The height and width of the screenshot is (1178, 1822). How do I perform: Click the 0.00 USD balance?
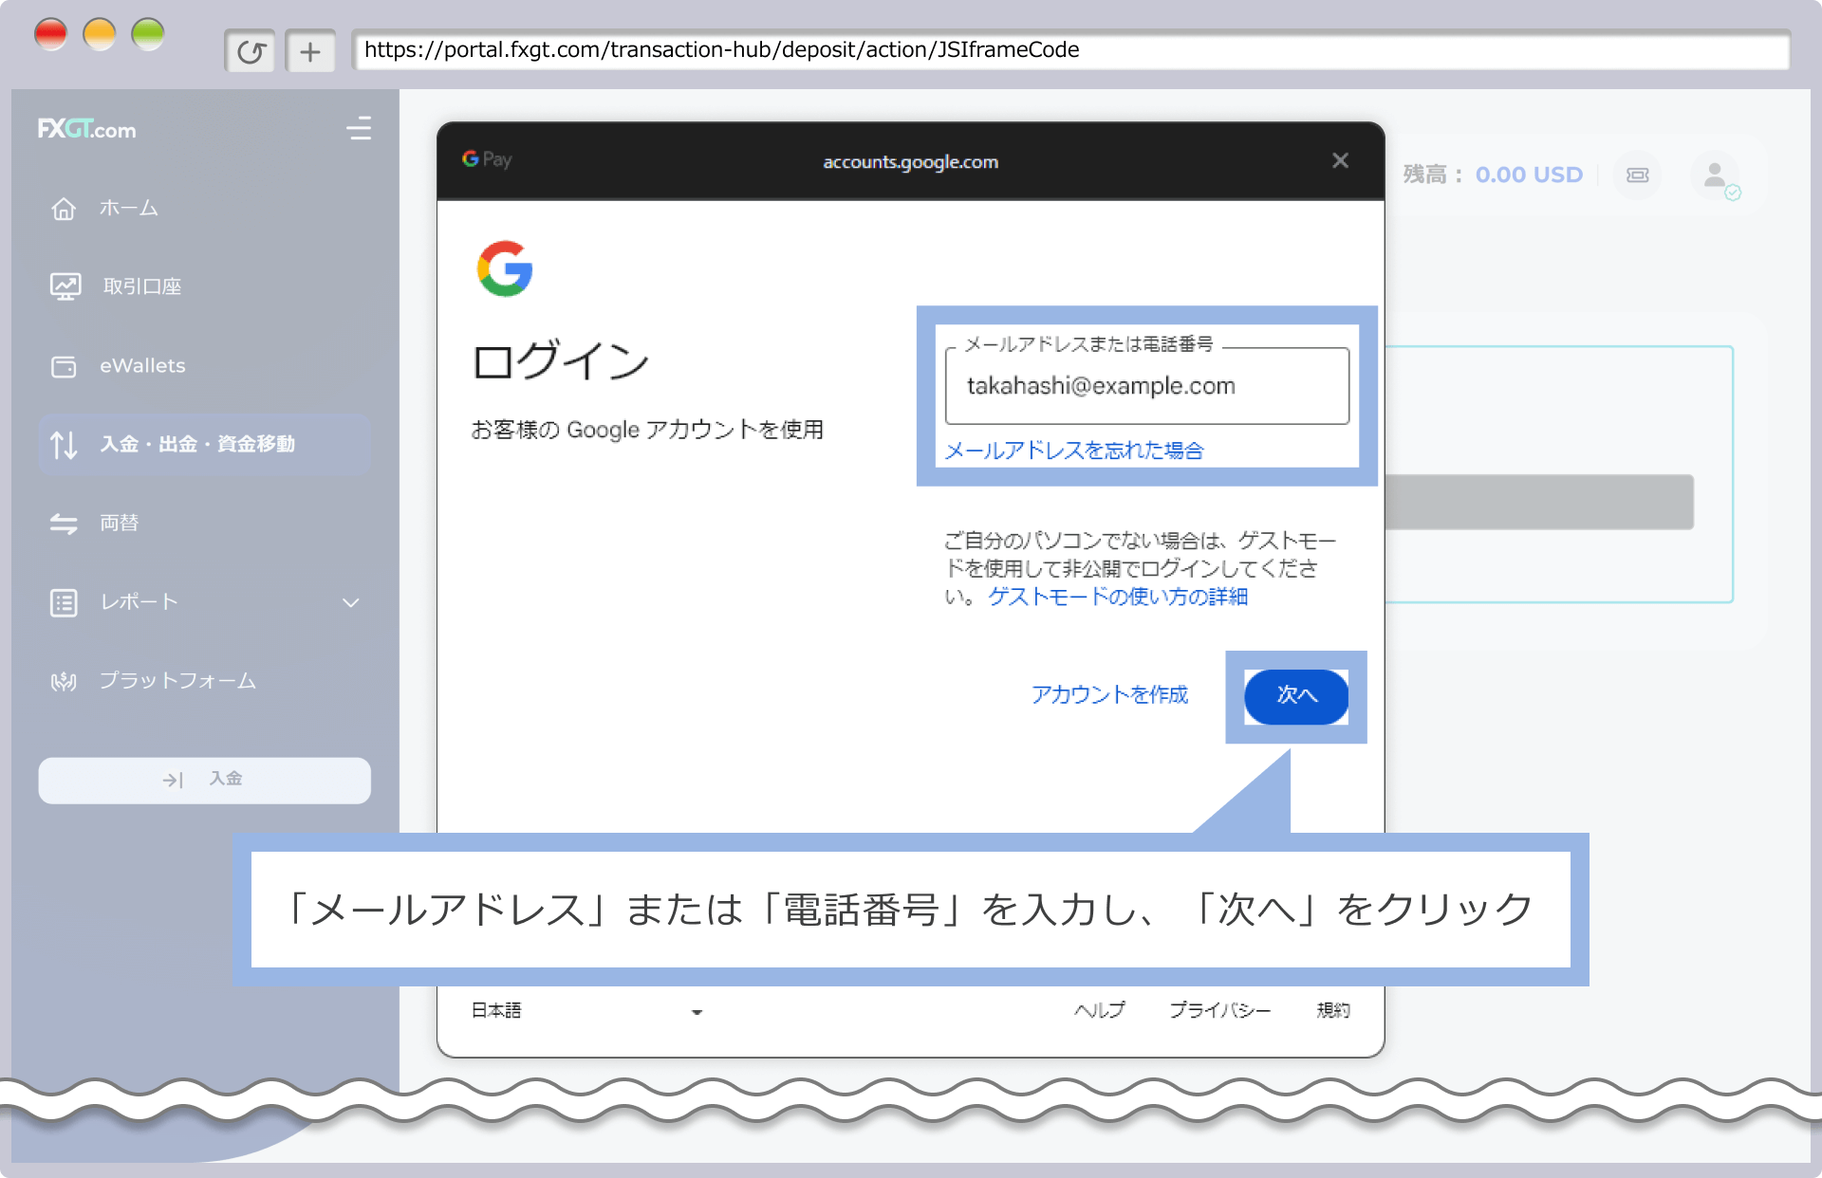(1529, 175)
